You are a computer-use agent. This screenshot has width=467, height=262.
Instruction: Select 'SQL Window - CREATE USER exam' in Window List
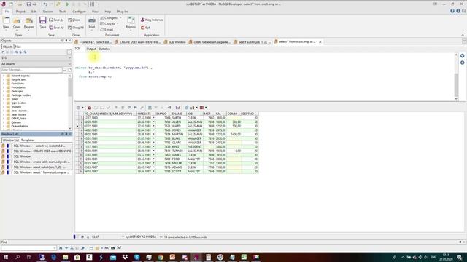pyautogui.click(x=36, y=151)
